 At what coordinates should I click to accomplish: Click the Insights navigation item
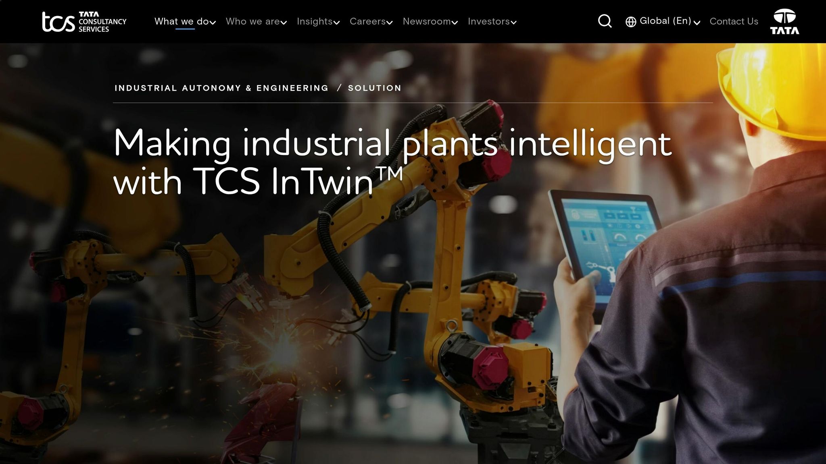click(315, 21)
